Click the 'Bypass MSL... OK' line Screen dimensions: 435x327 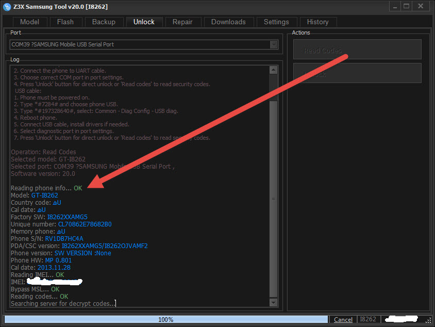coord(35,289)
